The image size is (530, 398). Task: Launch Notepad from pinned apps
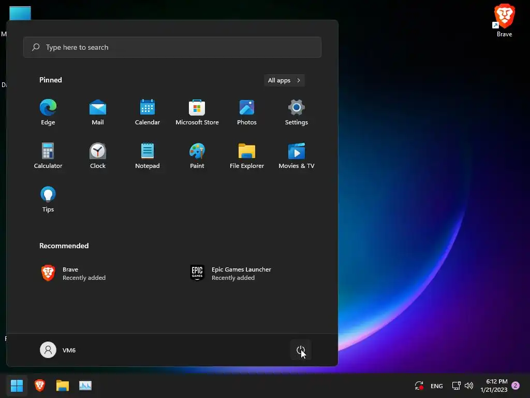tap(148, 155)
